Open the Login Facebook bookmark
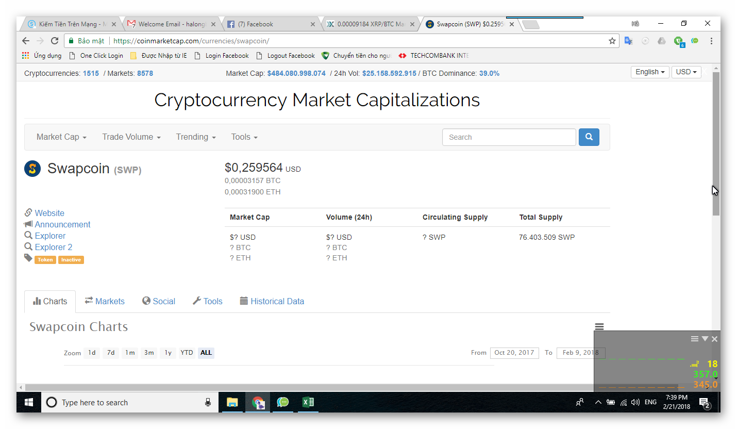737x429 pixels. click(222, 56)
